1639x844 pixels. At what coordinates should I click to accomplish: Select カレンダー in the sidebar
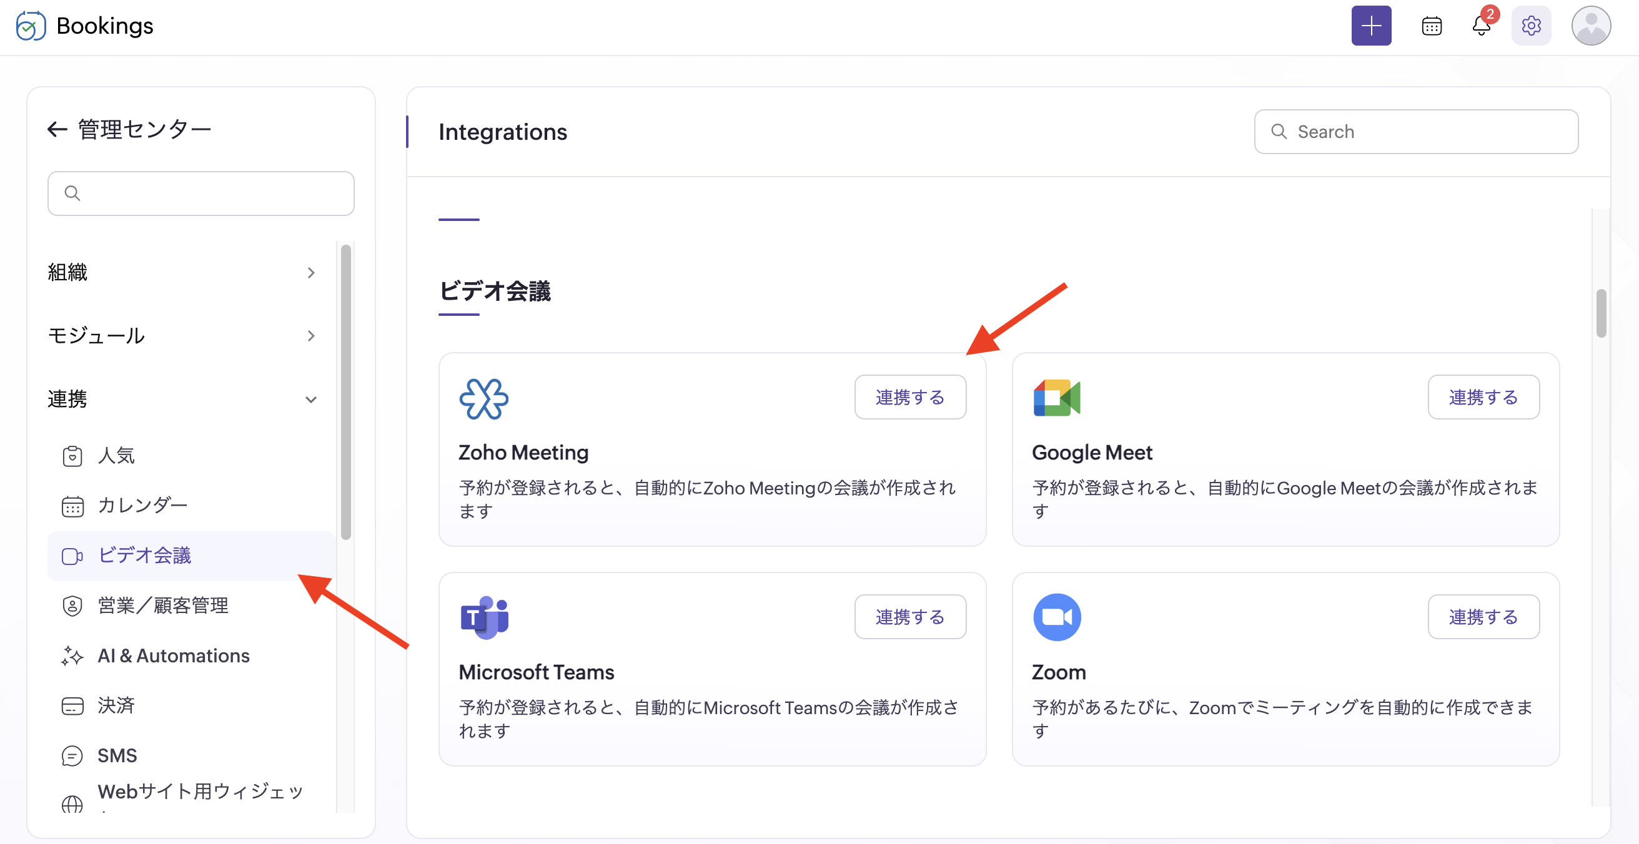coord(191,506)
